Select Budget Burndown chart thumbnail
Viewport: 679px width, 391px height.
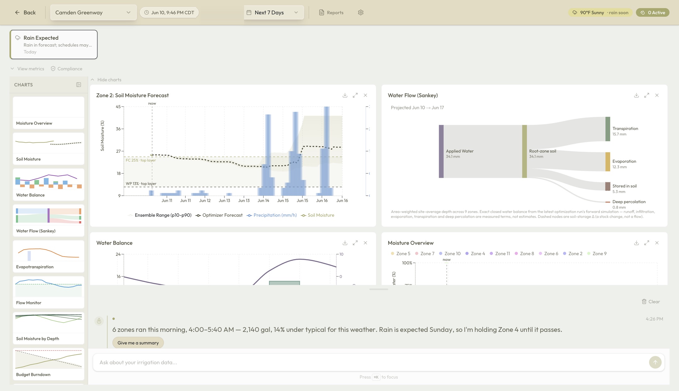48,364
